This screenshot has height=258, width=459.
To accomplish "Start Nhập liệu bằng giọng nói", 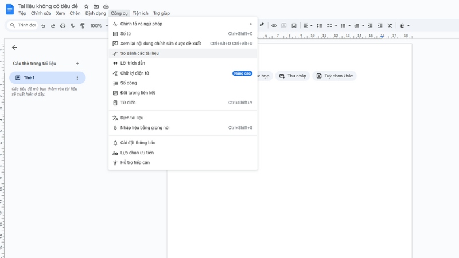I will [x=183, y=128].
